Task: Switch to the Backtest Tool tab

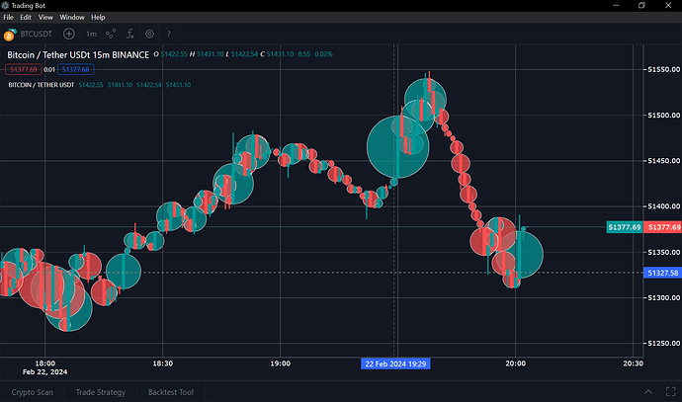Action: click(x=170, y=392)
